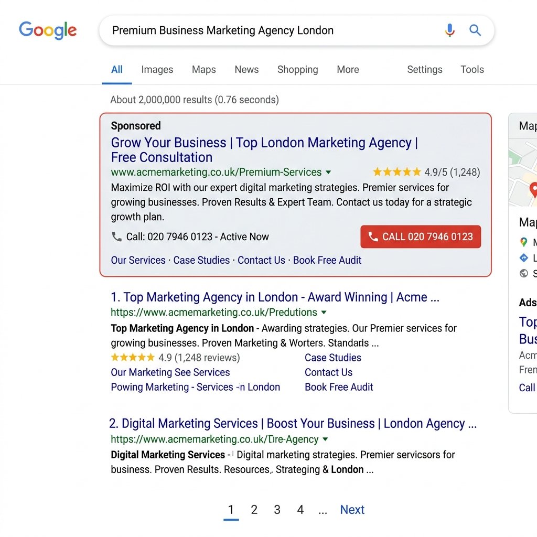Switch to the Images tab

point(157,70)
